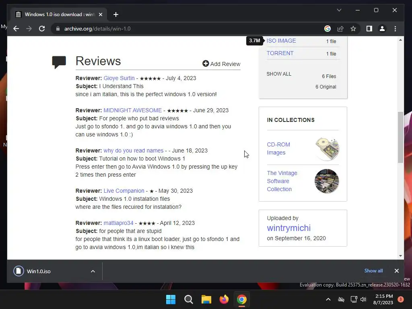This screenshot has width=412, height=309.
Task: Click the page scrollbar down arrow
Action: [x=400, y=255]
